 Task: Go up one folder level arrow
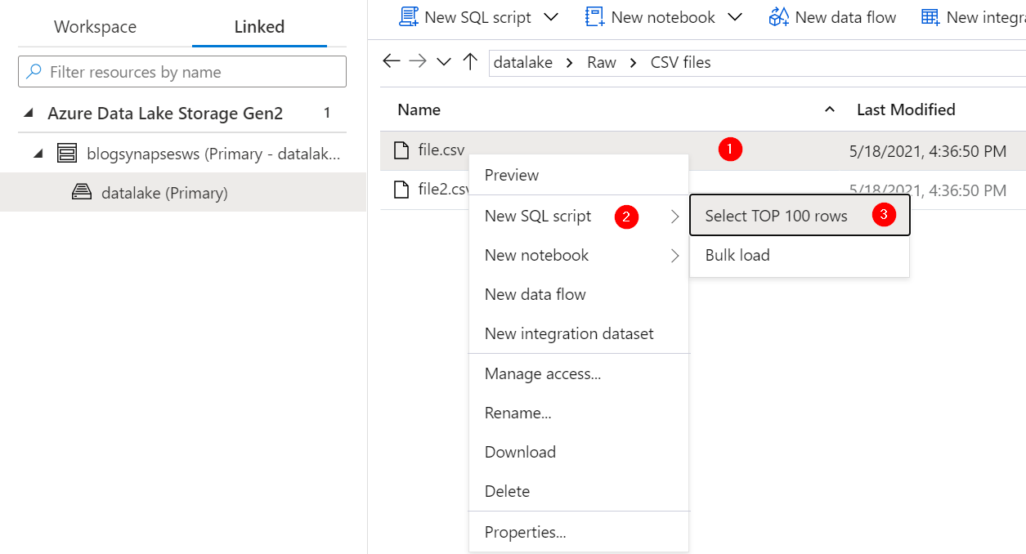pyautogui.click(x=470, y=61)
